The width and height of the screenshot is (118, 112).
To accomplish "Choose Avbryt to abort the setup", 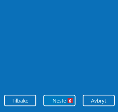I will click(x=99, y=101).
